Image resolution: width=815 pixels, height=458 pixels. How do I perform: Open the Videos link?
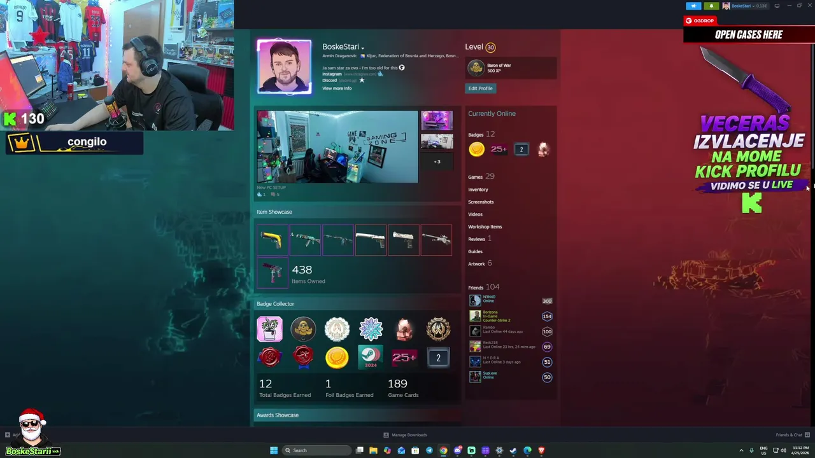(x=476, y=214)
